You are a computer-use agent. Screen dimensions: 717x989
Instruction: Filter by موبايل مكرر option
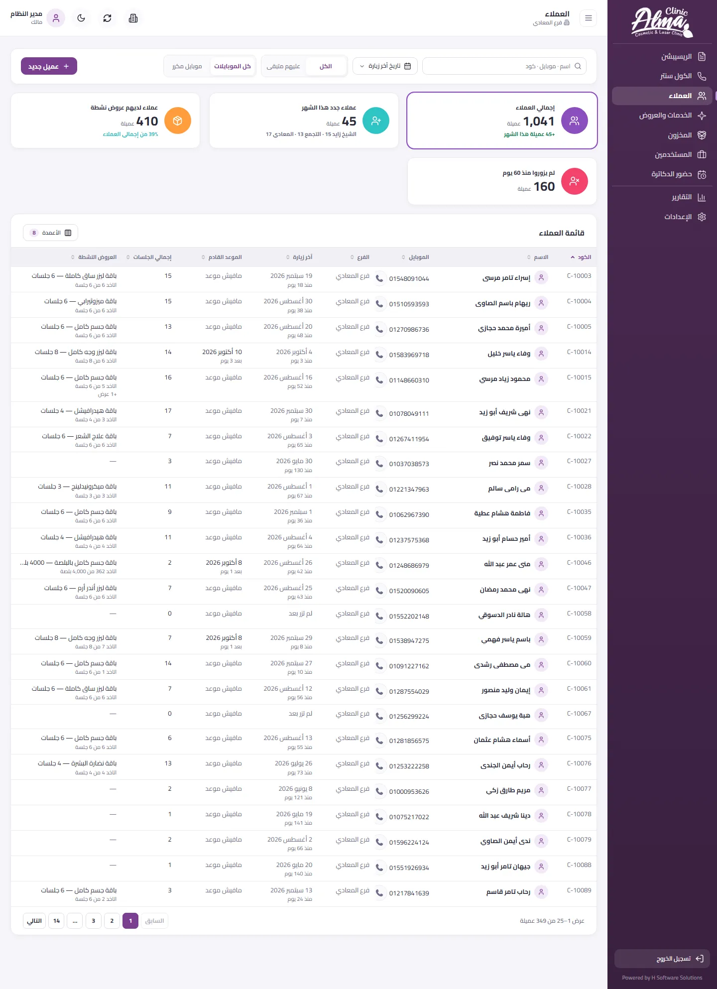point(187,66)
